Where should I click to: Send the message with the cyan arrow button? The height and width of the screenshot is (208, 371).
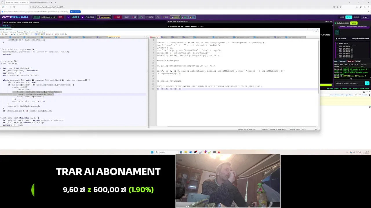coord(367,83)
